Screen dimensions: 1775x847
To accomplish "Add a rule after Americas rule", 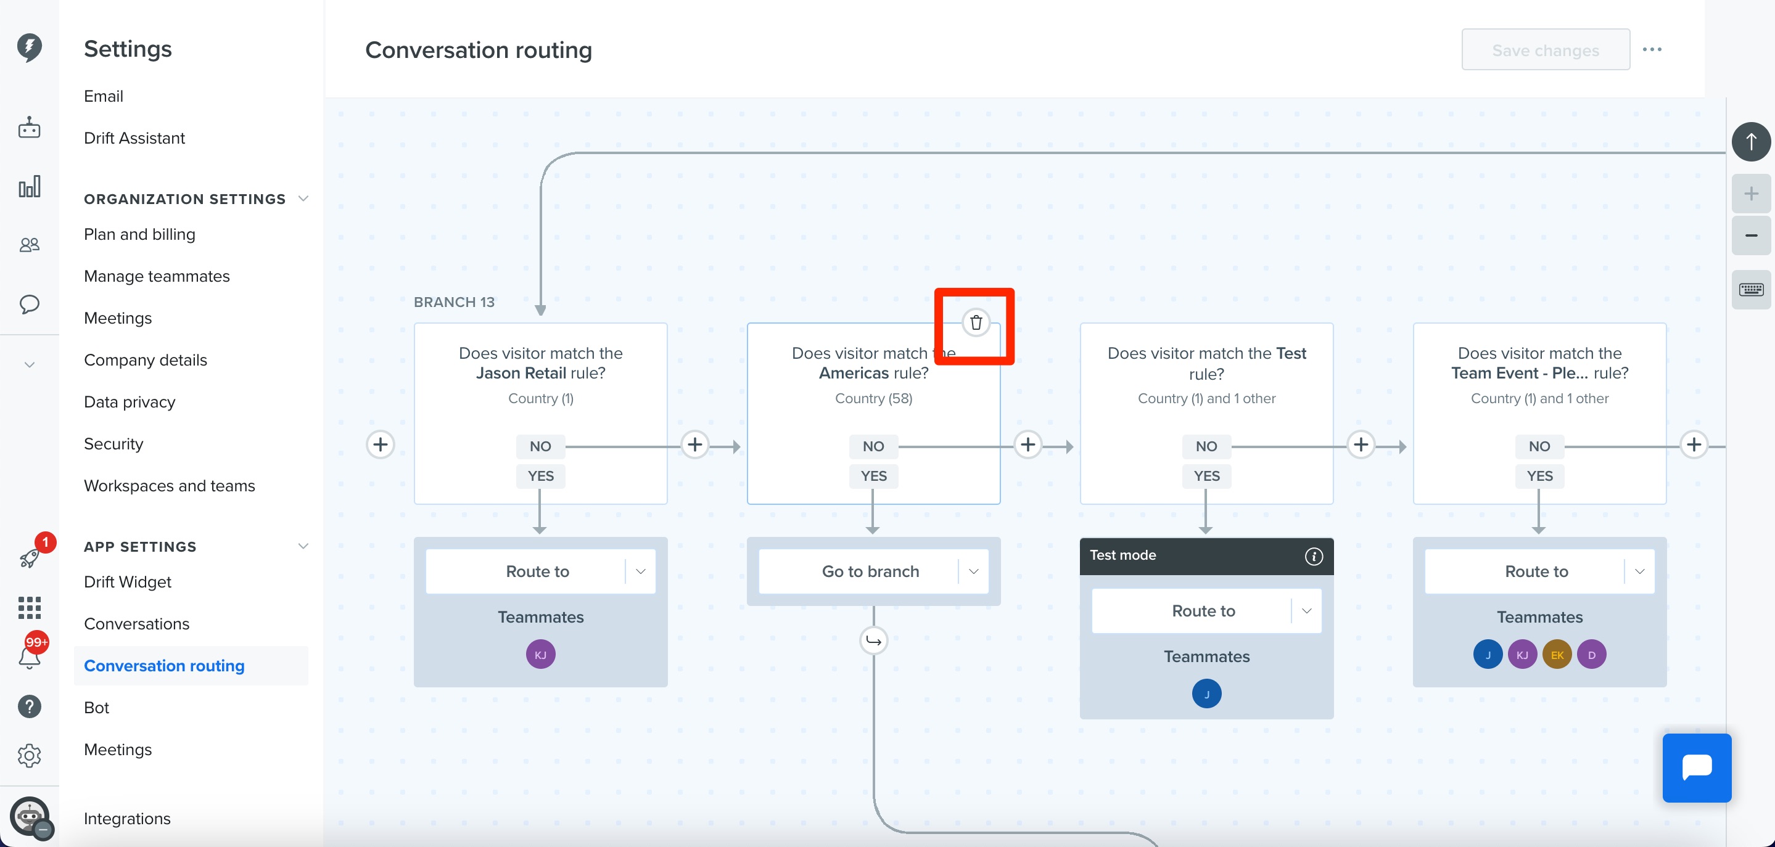I will (1028, 444).
